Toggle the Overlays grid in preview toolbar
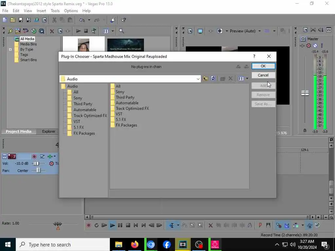335x251 pixels. (x=267, y=31)
